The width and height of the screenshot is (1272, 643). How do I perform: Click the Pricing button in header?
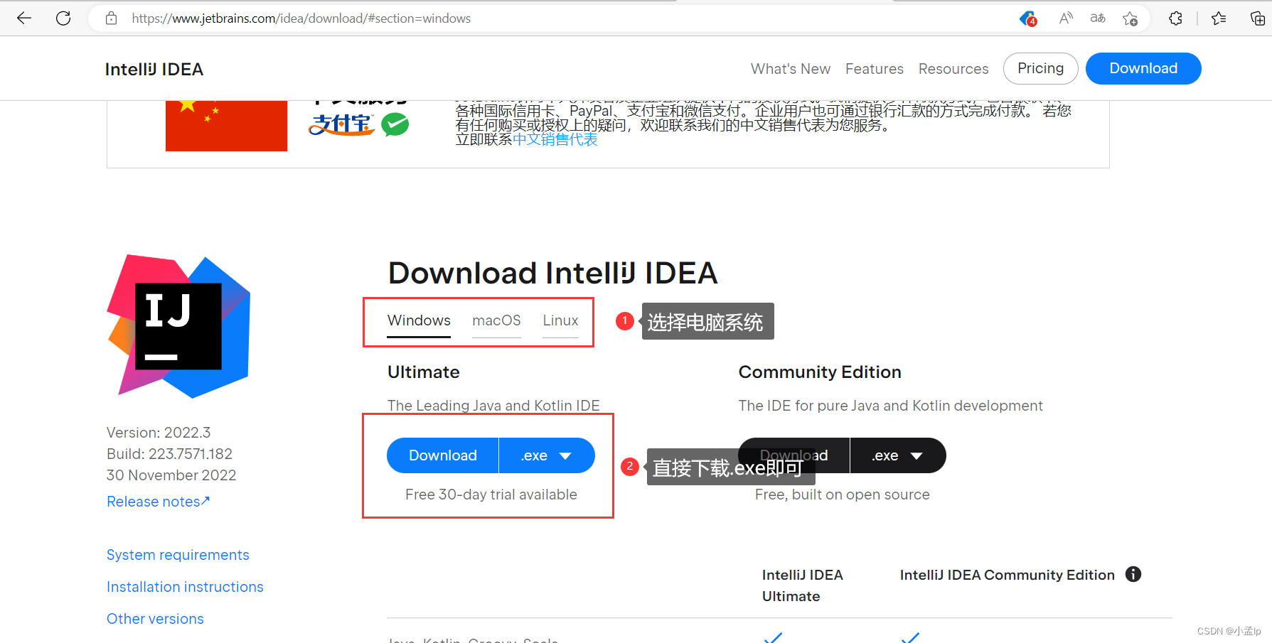tap(1041, 68)
